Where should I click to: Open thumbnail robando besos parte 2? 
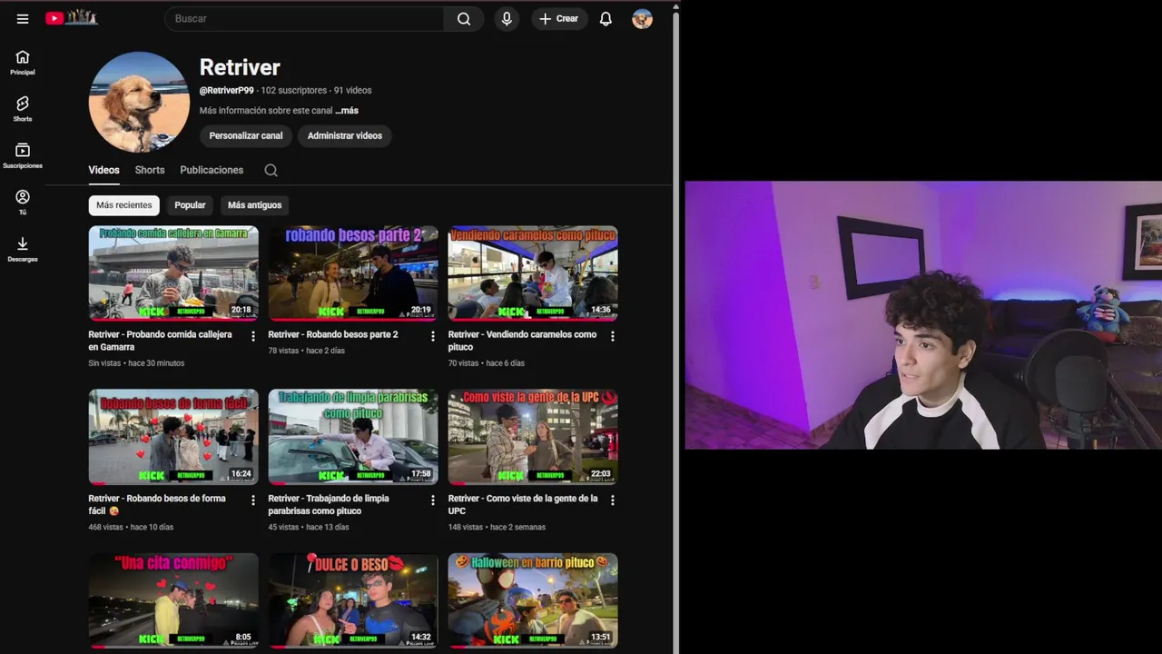353,273
